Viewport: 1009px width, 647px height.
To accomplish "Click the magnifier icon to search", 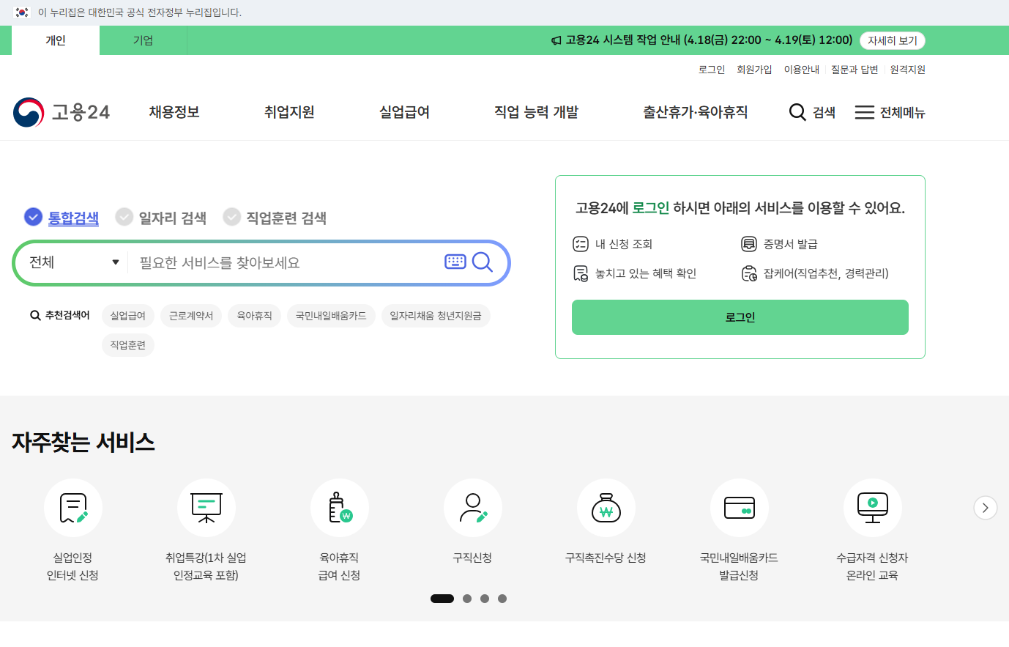I will (483, 262).
